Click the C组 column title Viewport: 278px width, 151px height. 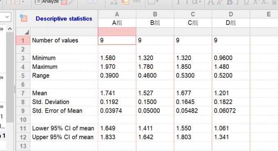click(193, 23)
